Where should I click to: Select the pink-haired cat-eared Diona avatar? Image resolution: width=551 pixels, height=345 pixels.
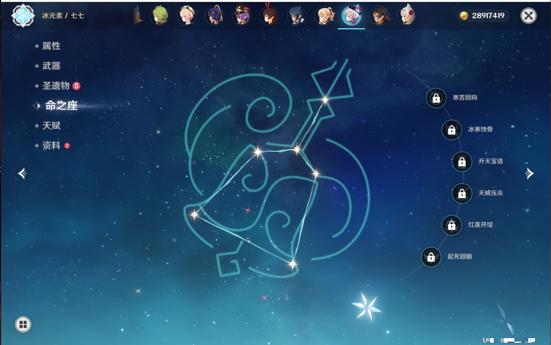(x=187, y=16)
